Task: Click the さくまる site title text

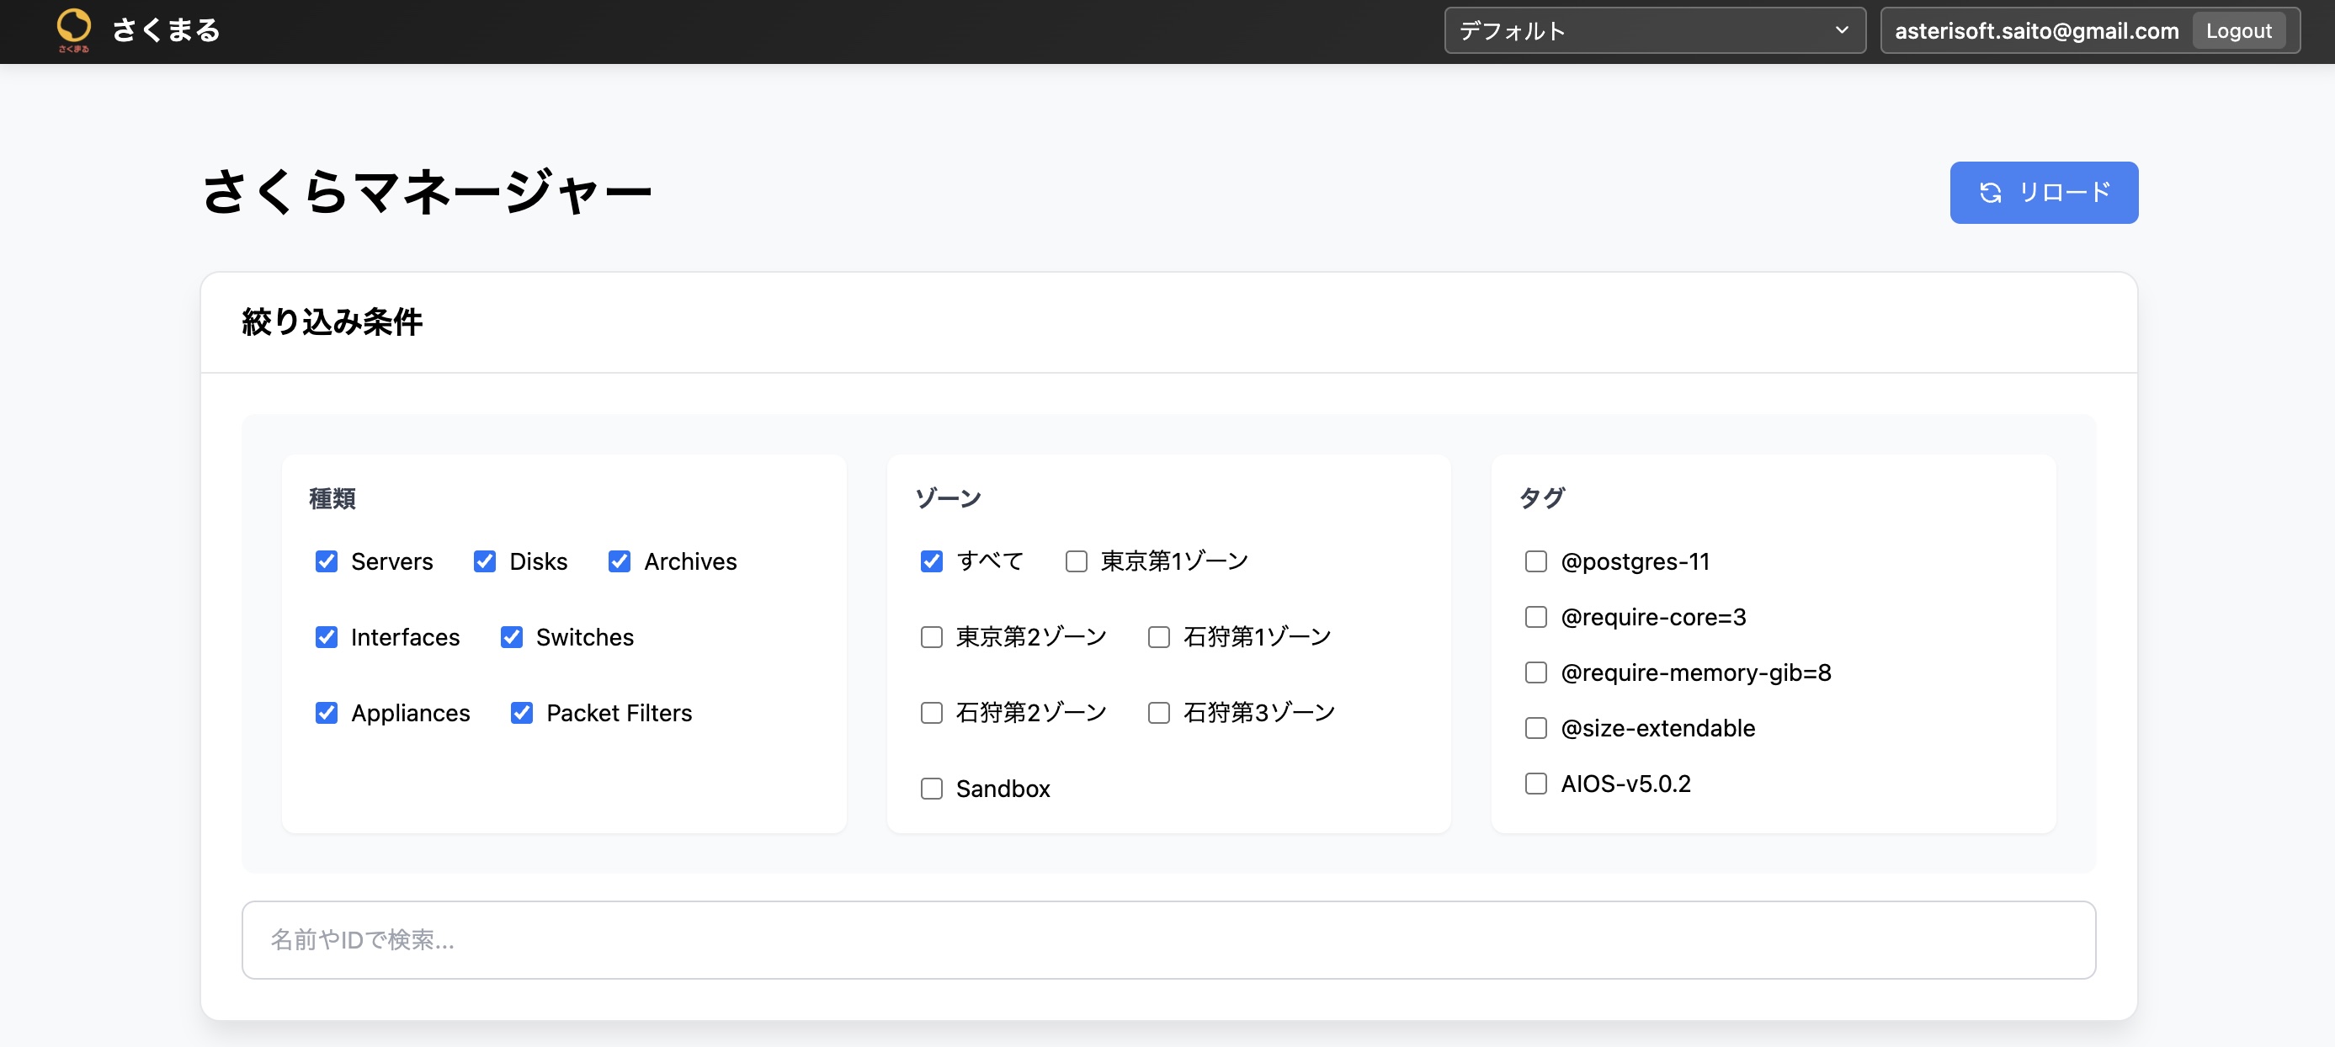Action: [166, 30]
